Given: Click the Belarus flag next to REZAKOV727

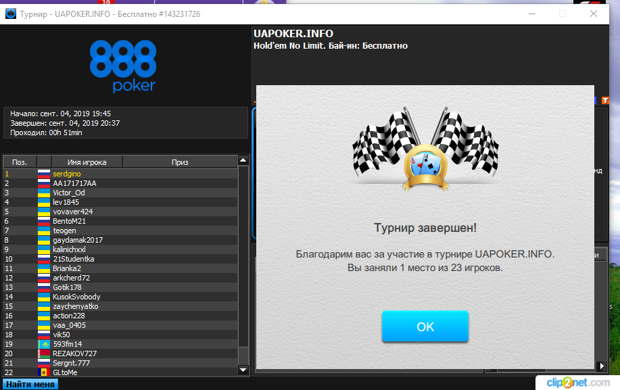Looking at the screenshot, I should click(x=44, y=354).
